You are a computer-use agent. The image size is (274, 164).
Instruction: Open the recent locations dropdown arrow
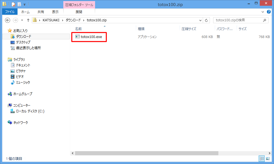click(22, 20)
